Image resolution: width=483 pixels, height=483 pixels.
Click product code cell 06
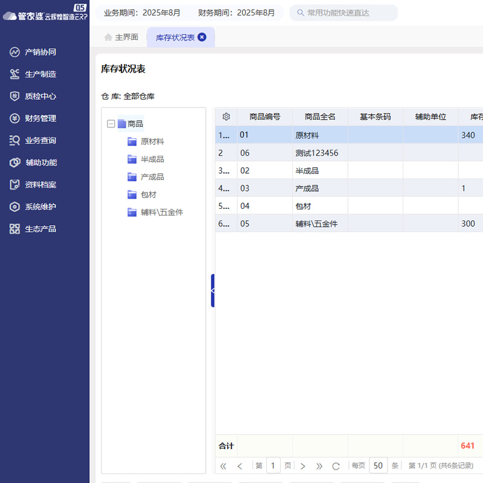pos(265,153)
